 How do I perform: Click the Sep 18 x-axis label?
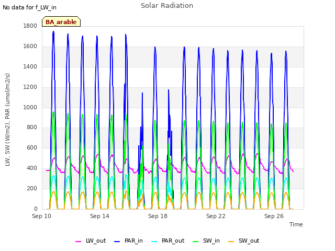[158, 216]
